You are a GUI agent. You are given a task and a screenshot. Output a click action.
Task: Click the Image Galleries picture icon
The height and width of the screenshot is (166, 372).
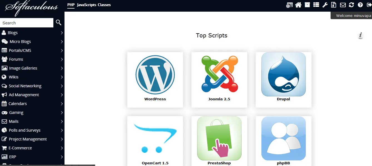(4, 68)
